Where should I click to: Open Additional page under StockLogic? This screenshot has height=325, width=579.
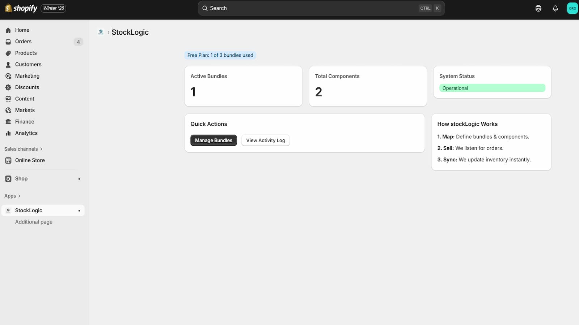(x=34, y=222)
